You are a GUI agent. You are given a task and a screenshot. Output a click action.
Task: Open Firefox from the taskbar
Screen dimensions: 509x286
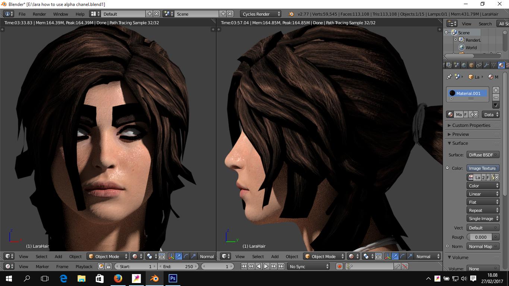pyautogui.click(x=118, y=278)
